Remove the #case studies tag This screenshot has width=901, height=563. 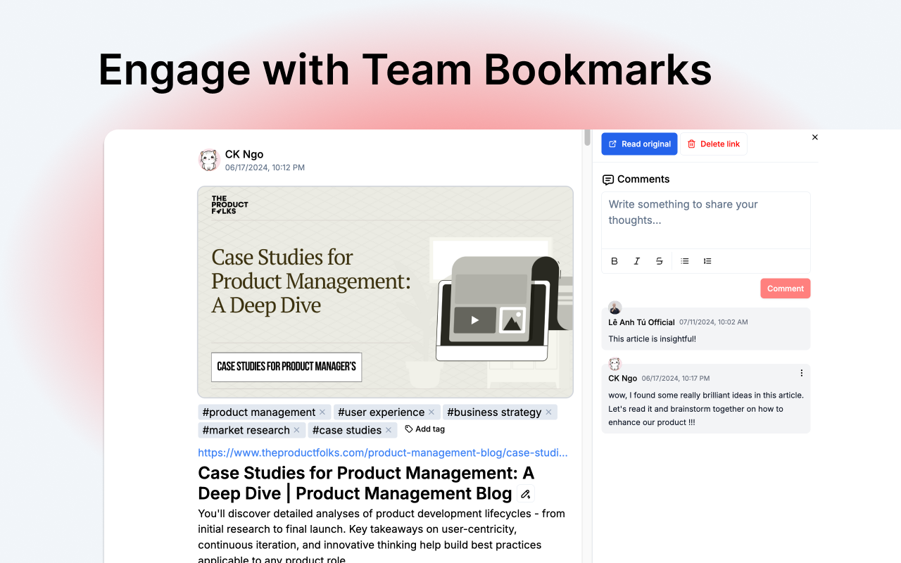tap(388, 429)
